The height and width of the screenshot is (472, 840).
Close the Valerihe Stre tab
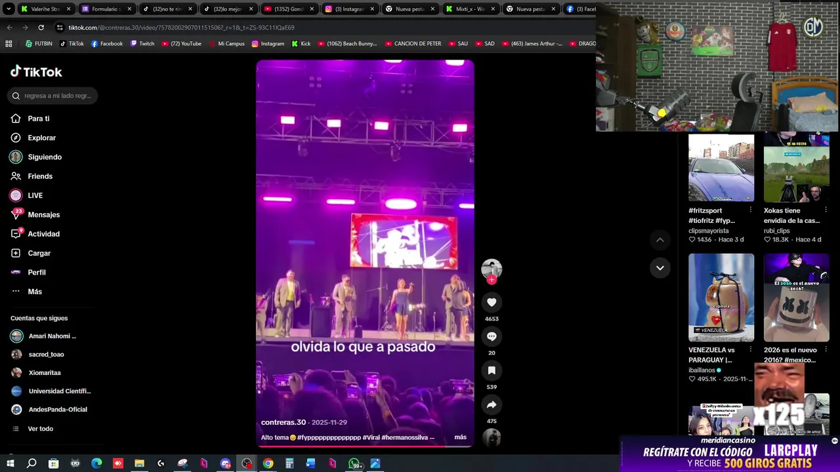click(x=68, y=9)
